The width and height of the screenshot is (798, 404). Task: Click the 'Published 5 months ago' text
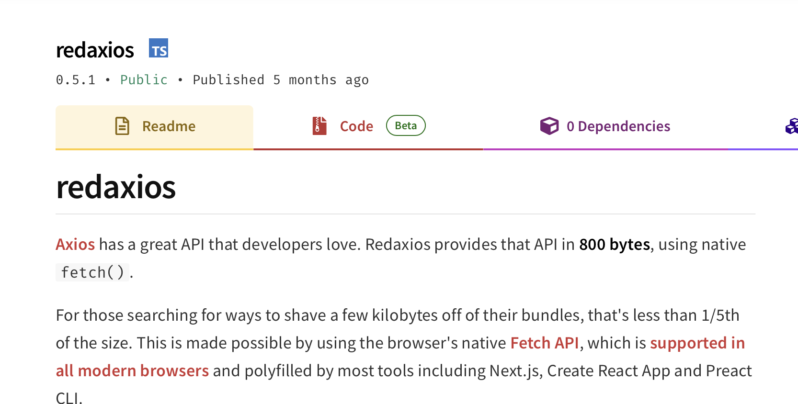(x=281, y=80)
